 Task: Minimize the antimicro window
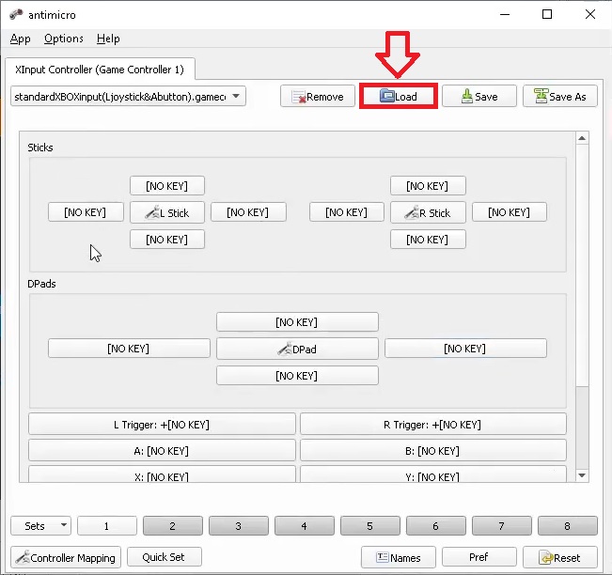click(x=505, y=14)
